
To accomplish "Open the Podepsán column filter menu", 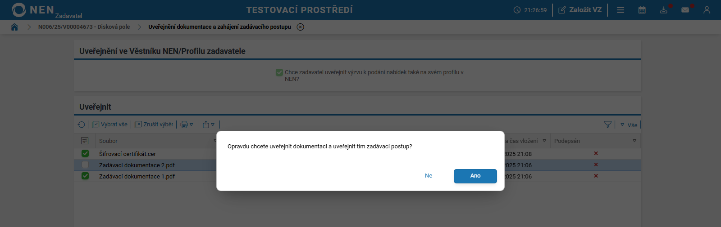I will 634,141.
